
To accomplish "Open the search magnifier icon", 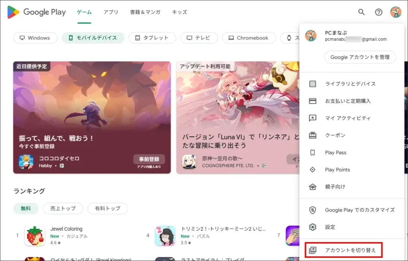I will [361, 12].
